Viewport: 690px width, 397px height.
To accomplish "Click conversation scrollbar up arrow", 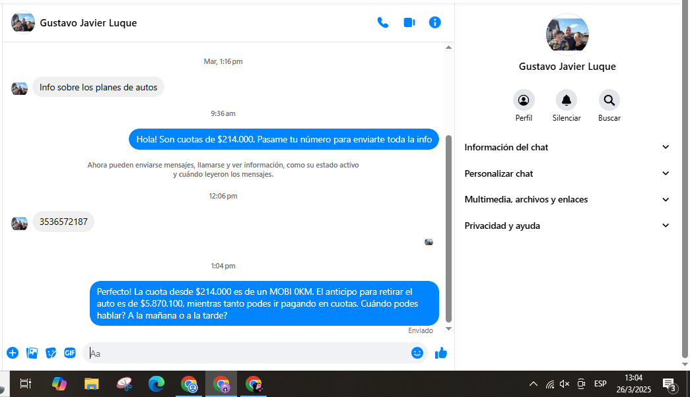I will point(448,47).
